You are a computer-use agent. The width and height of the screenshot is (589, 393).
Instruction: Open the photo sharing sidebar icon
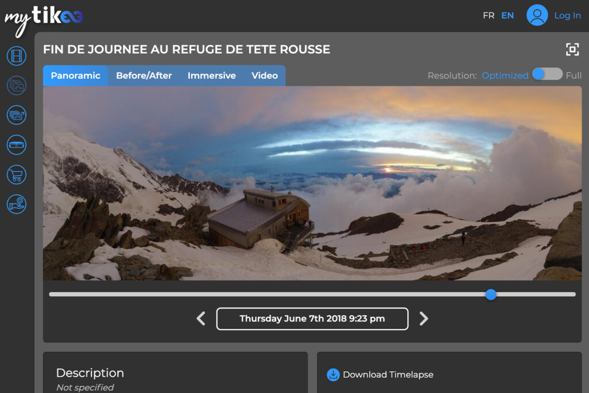pyautogui.click(x=17, y=115)
